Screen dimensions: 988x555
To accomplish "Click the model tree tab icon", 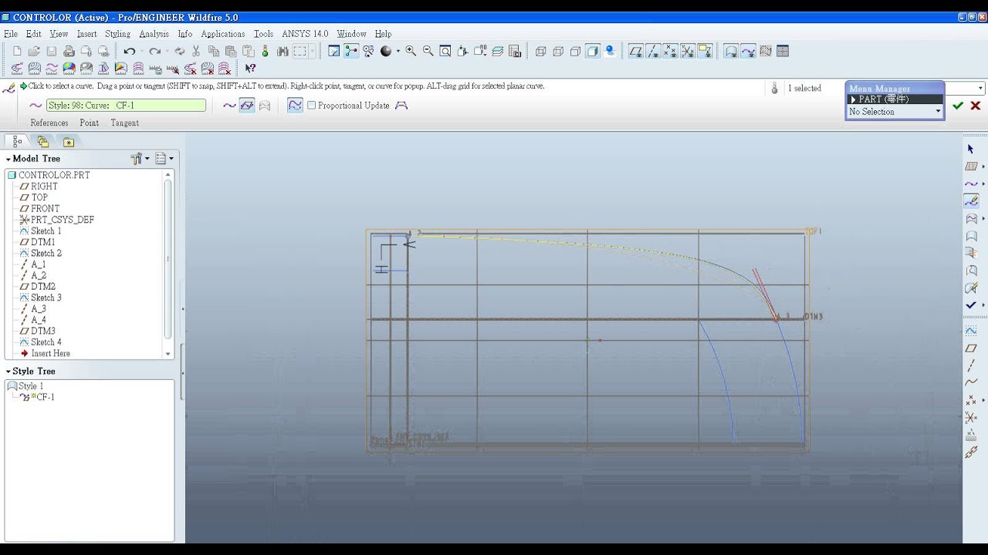I will click(x=17, y=141).
